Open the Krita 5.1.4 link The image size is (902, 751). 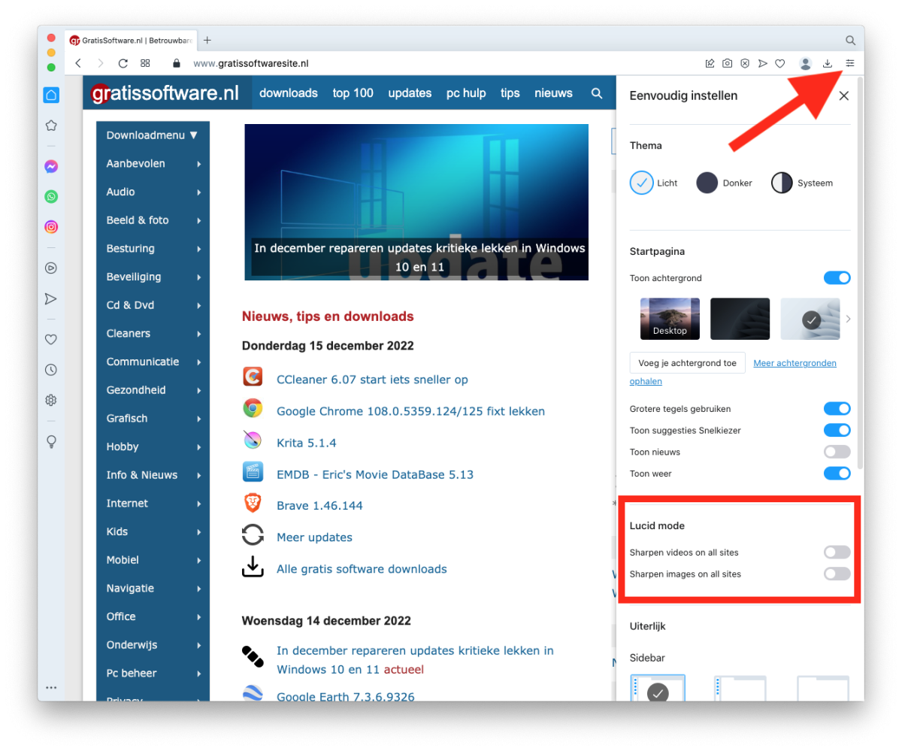point(307,443)
